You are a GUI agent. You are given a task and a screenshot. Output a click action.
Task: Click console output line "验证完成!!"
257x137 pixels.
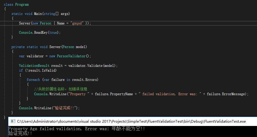20,133
